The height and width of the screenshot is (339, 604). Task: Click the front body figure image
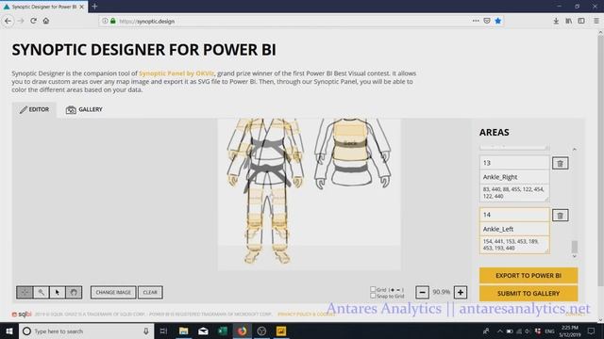[266, 191]
